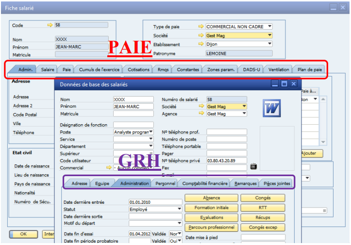The width and height of the screenshot is (351, 245).
Task: Click the Récups button
Action: pos(263,217)
